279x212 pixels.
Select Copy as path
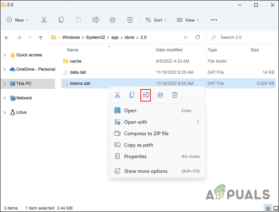tap(157, 145)
